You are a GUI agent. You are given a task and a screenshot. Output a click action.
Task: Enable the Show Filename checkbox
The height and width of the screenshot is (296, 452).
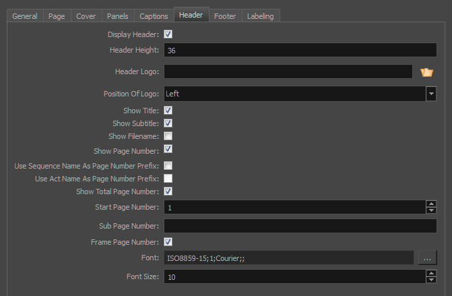(x=168, y=136)
